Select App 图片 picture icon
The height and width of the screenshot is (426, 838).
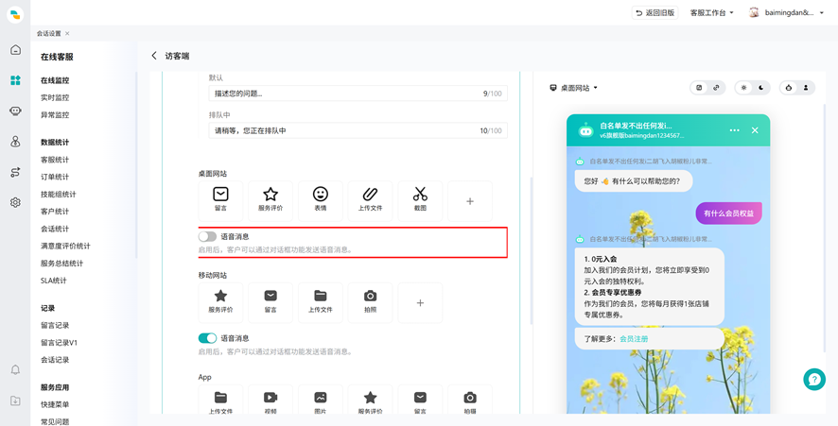coord(320,400)
